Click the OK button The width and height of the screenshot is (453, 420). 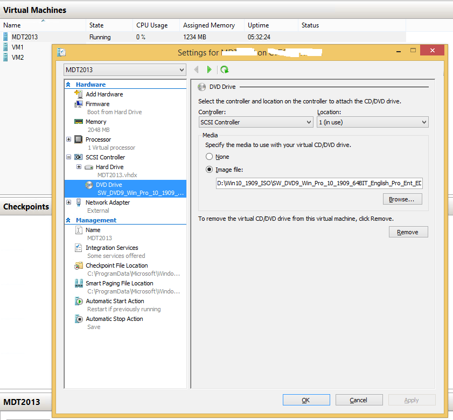306,400
